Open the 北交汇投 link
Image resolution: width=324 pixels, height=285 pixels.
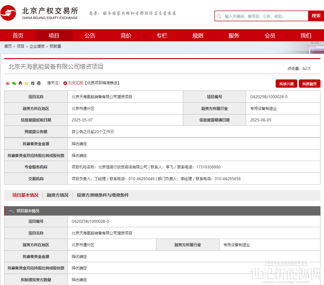76,83
